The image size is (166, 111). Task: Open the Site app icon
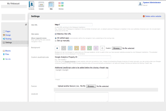pyautogui.click(x=51, y=5)
